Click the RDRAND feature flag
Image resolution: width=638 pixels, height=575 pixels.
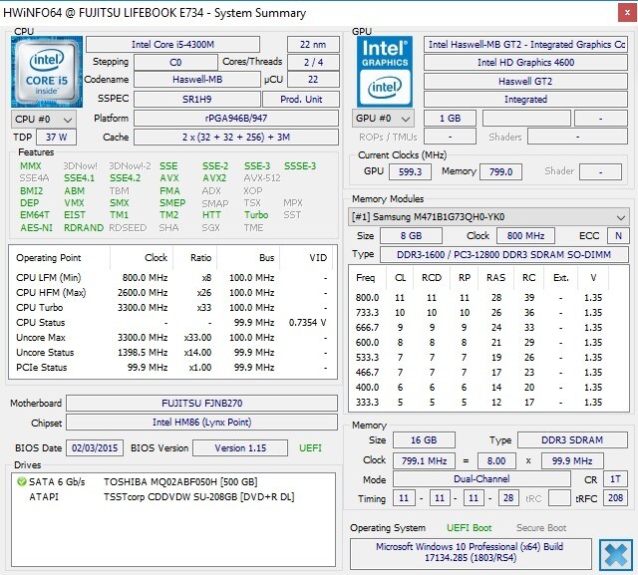pyautogui.click(x=84, y=228)
